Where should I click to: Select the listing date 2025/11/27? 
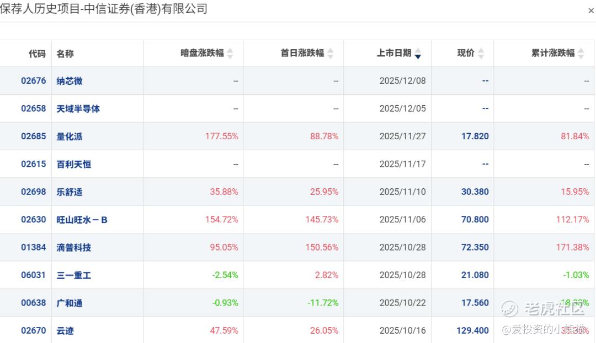402,136
